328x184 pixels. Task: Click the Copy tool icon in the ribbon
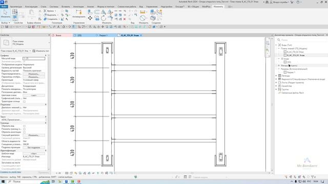(97, 18)
